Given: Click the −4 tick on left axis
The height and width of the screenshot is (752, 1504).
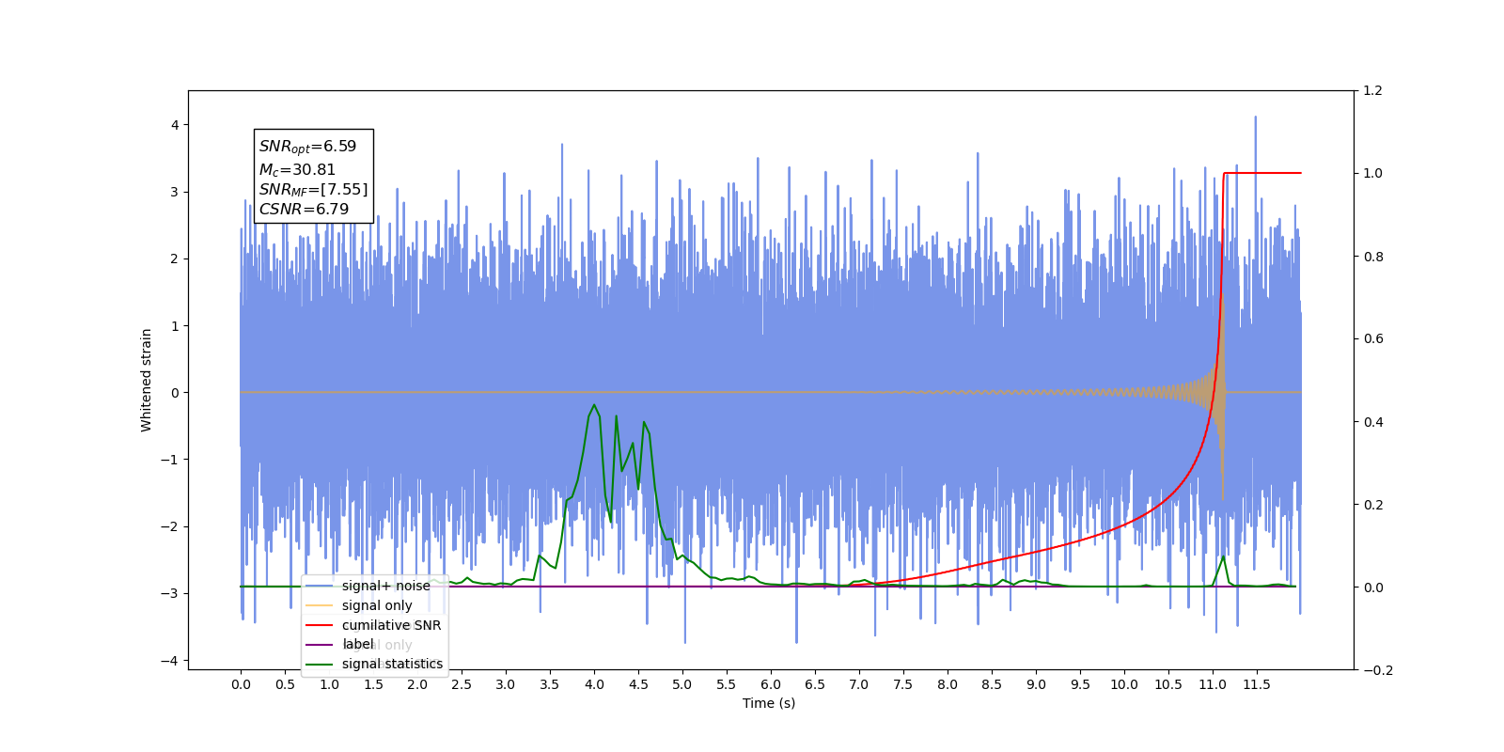Looking at the screenshot, I should click(171, 661).
